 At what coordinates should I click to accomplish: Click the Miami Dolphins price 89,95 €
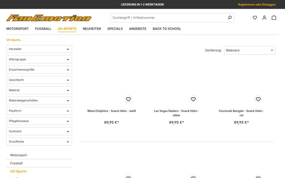pyautogui.click(x=111, y=122)
